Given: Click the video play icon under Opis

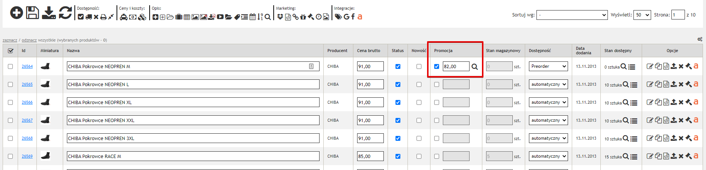Looking at the screenshot, I should point(220,17).
